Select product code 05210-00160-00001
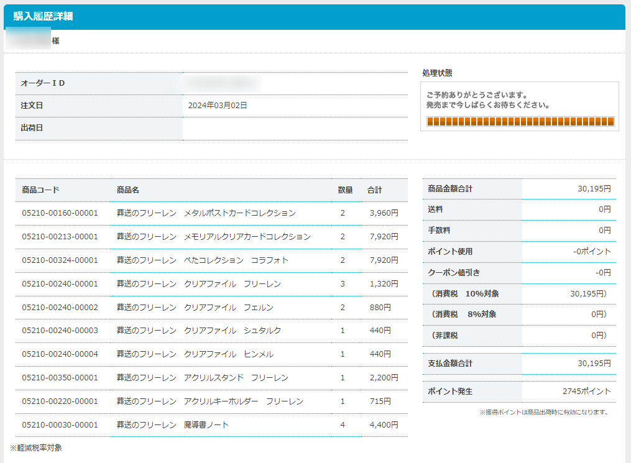The height and width of the screenshot is (463, 631). coord(60,213)
